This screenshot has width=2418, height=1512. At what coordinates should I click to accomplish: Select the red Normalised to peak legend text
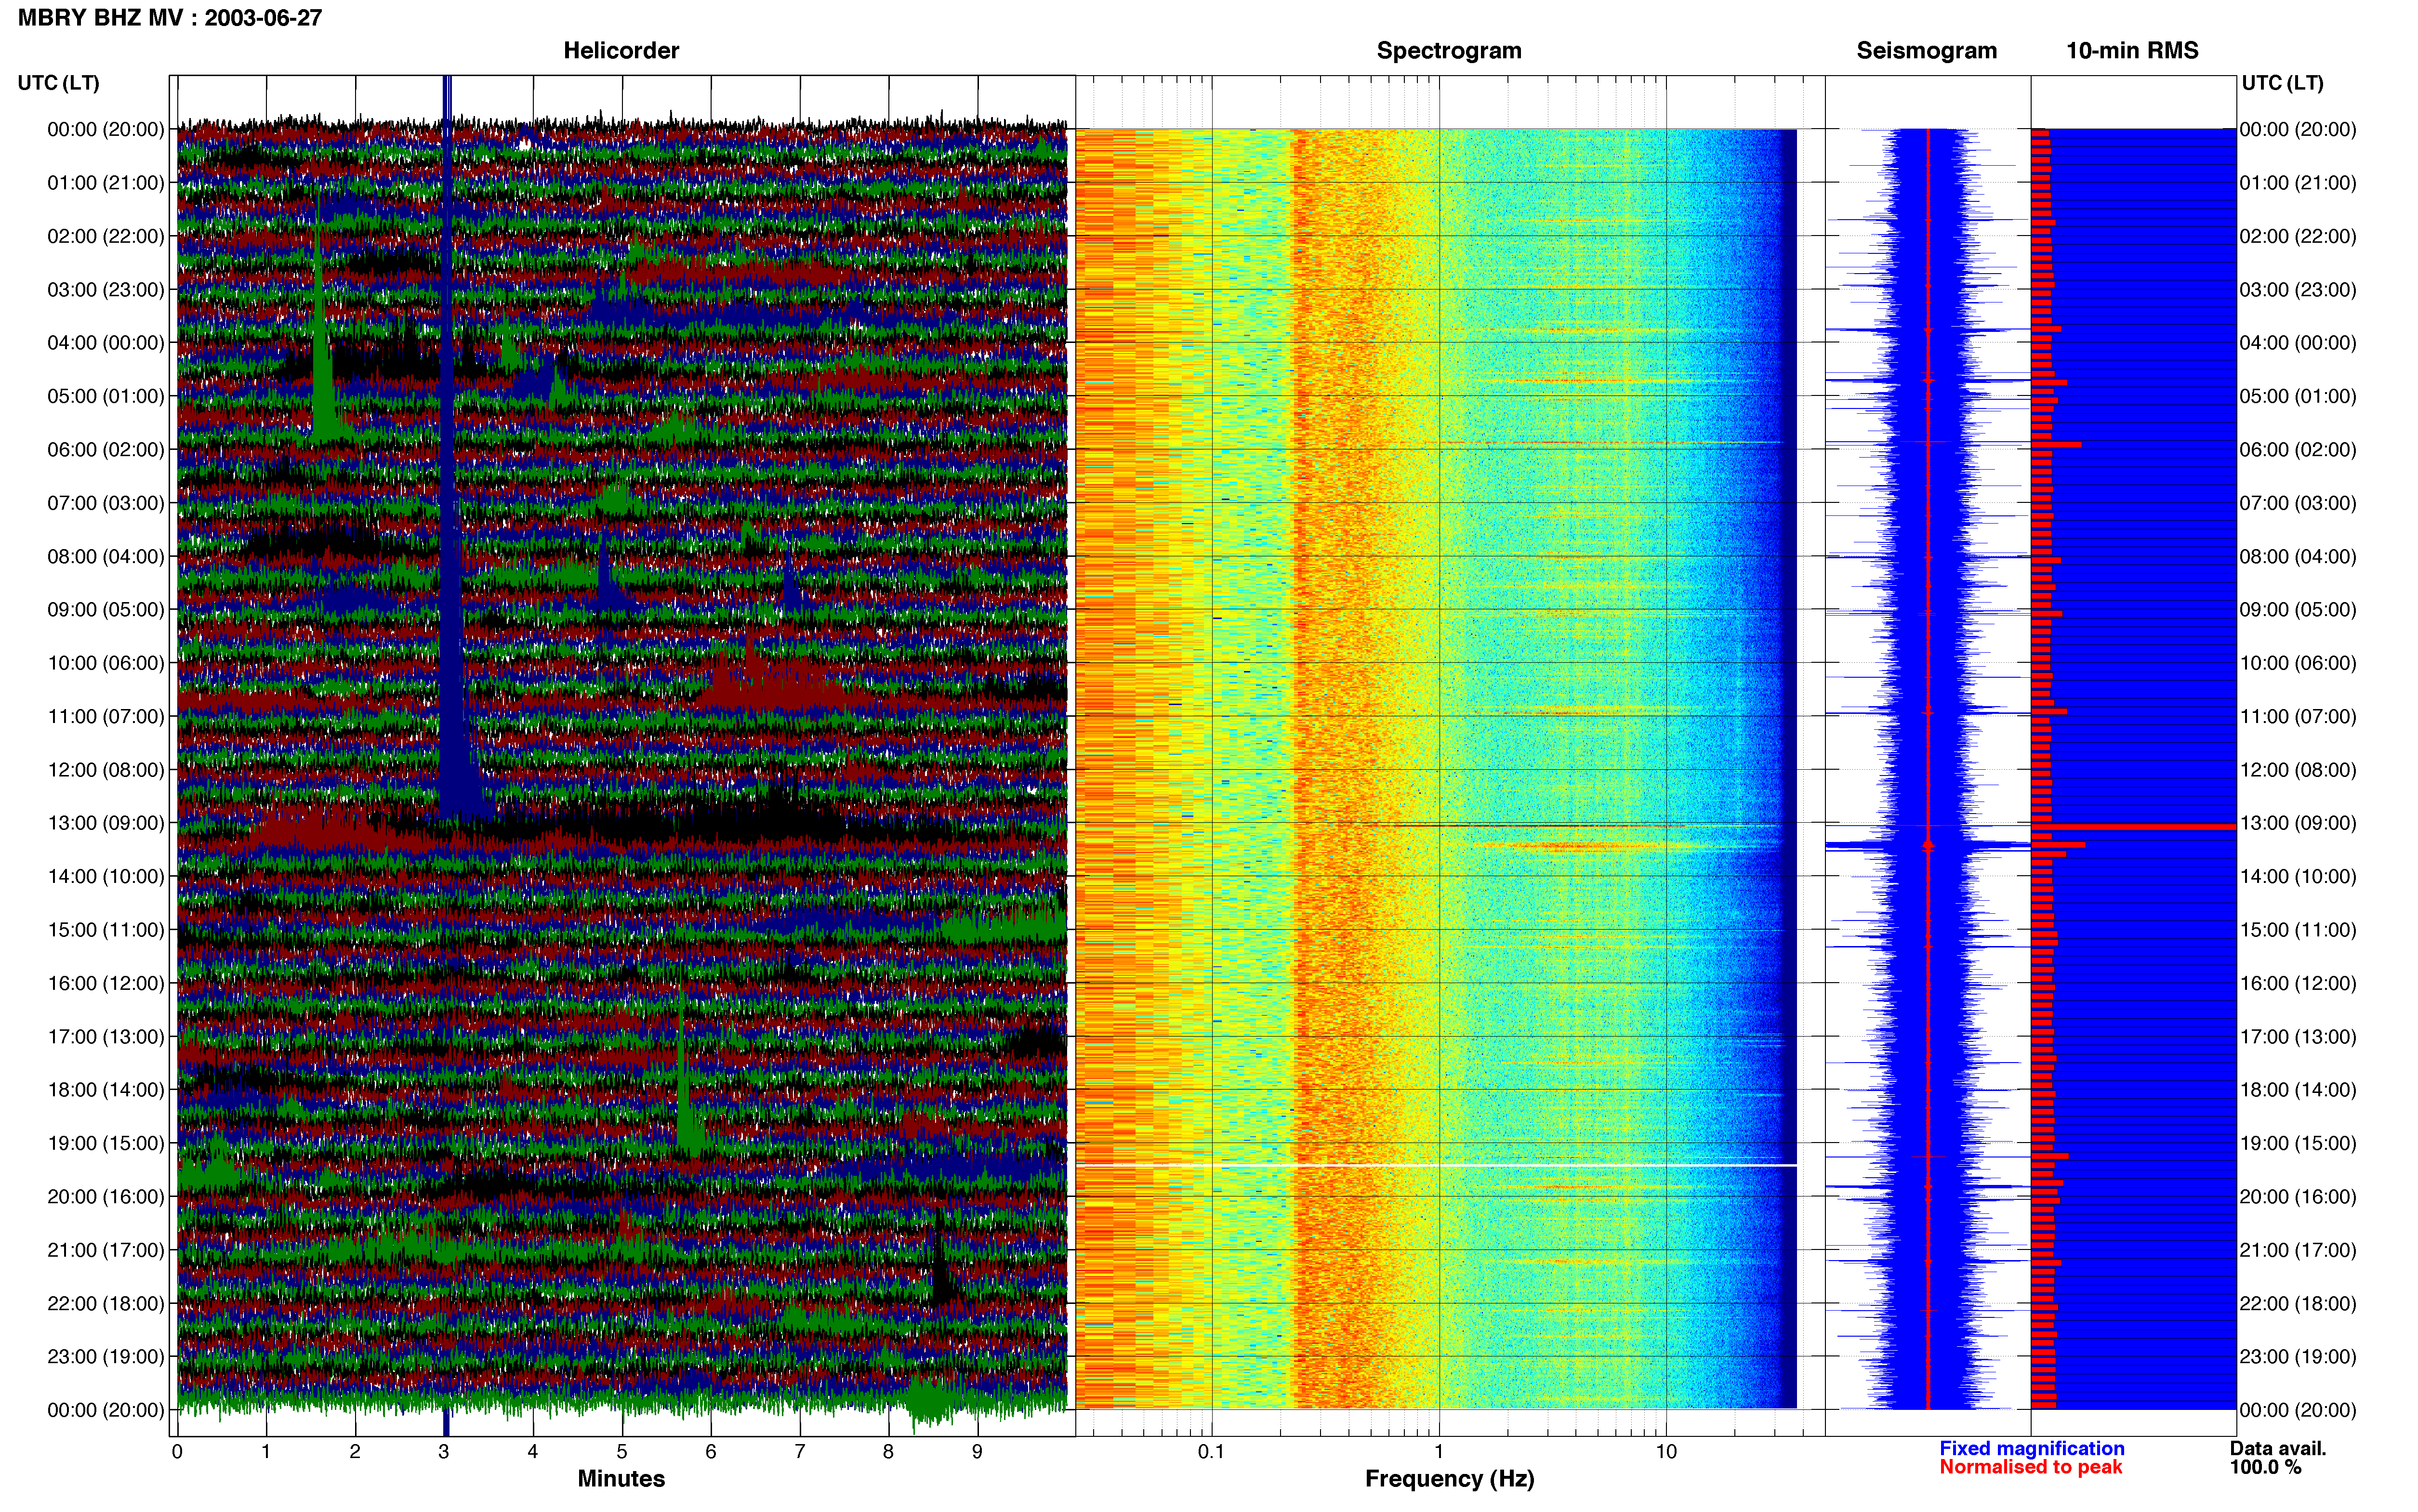tap(2030, 1467)
